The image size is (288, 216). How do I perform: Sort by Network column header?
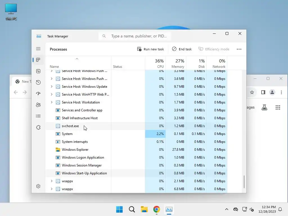coord(217,63)
